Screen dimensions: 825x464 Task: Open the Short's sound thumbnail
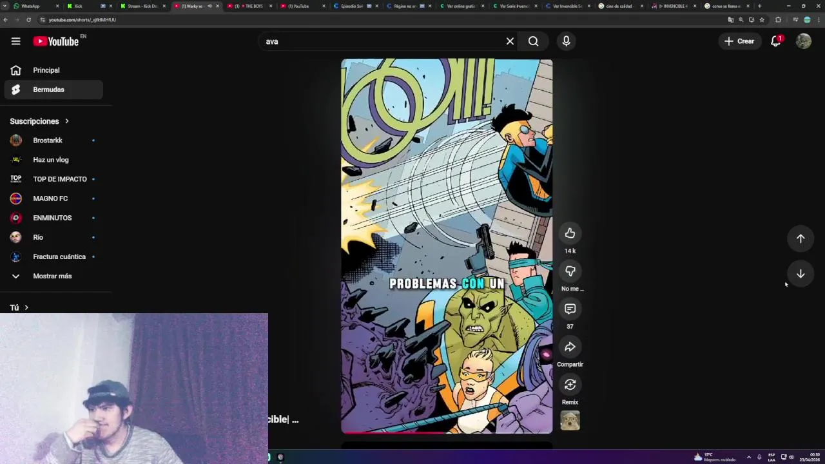click(570, 421)
